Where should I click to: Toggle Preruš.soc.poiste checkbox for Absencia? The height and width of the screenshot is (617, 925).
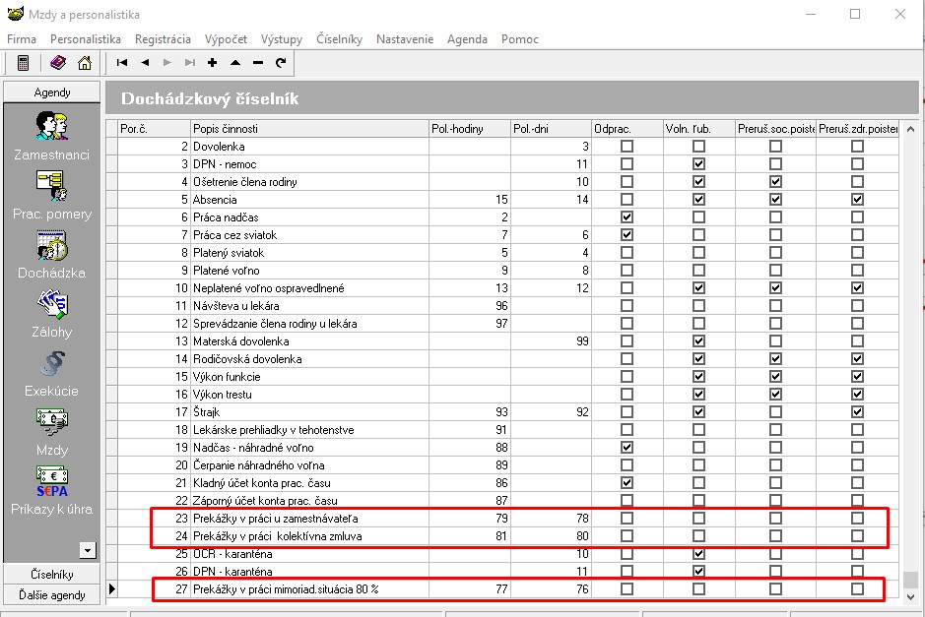pyautogui.click(x=775, y=199)
